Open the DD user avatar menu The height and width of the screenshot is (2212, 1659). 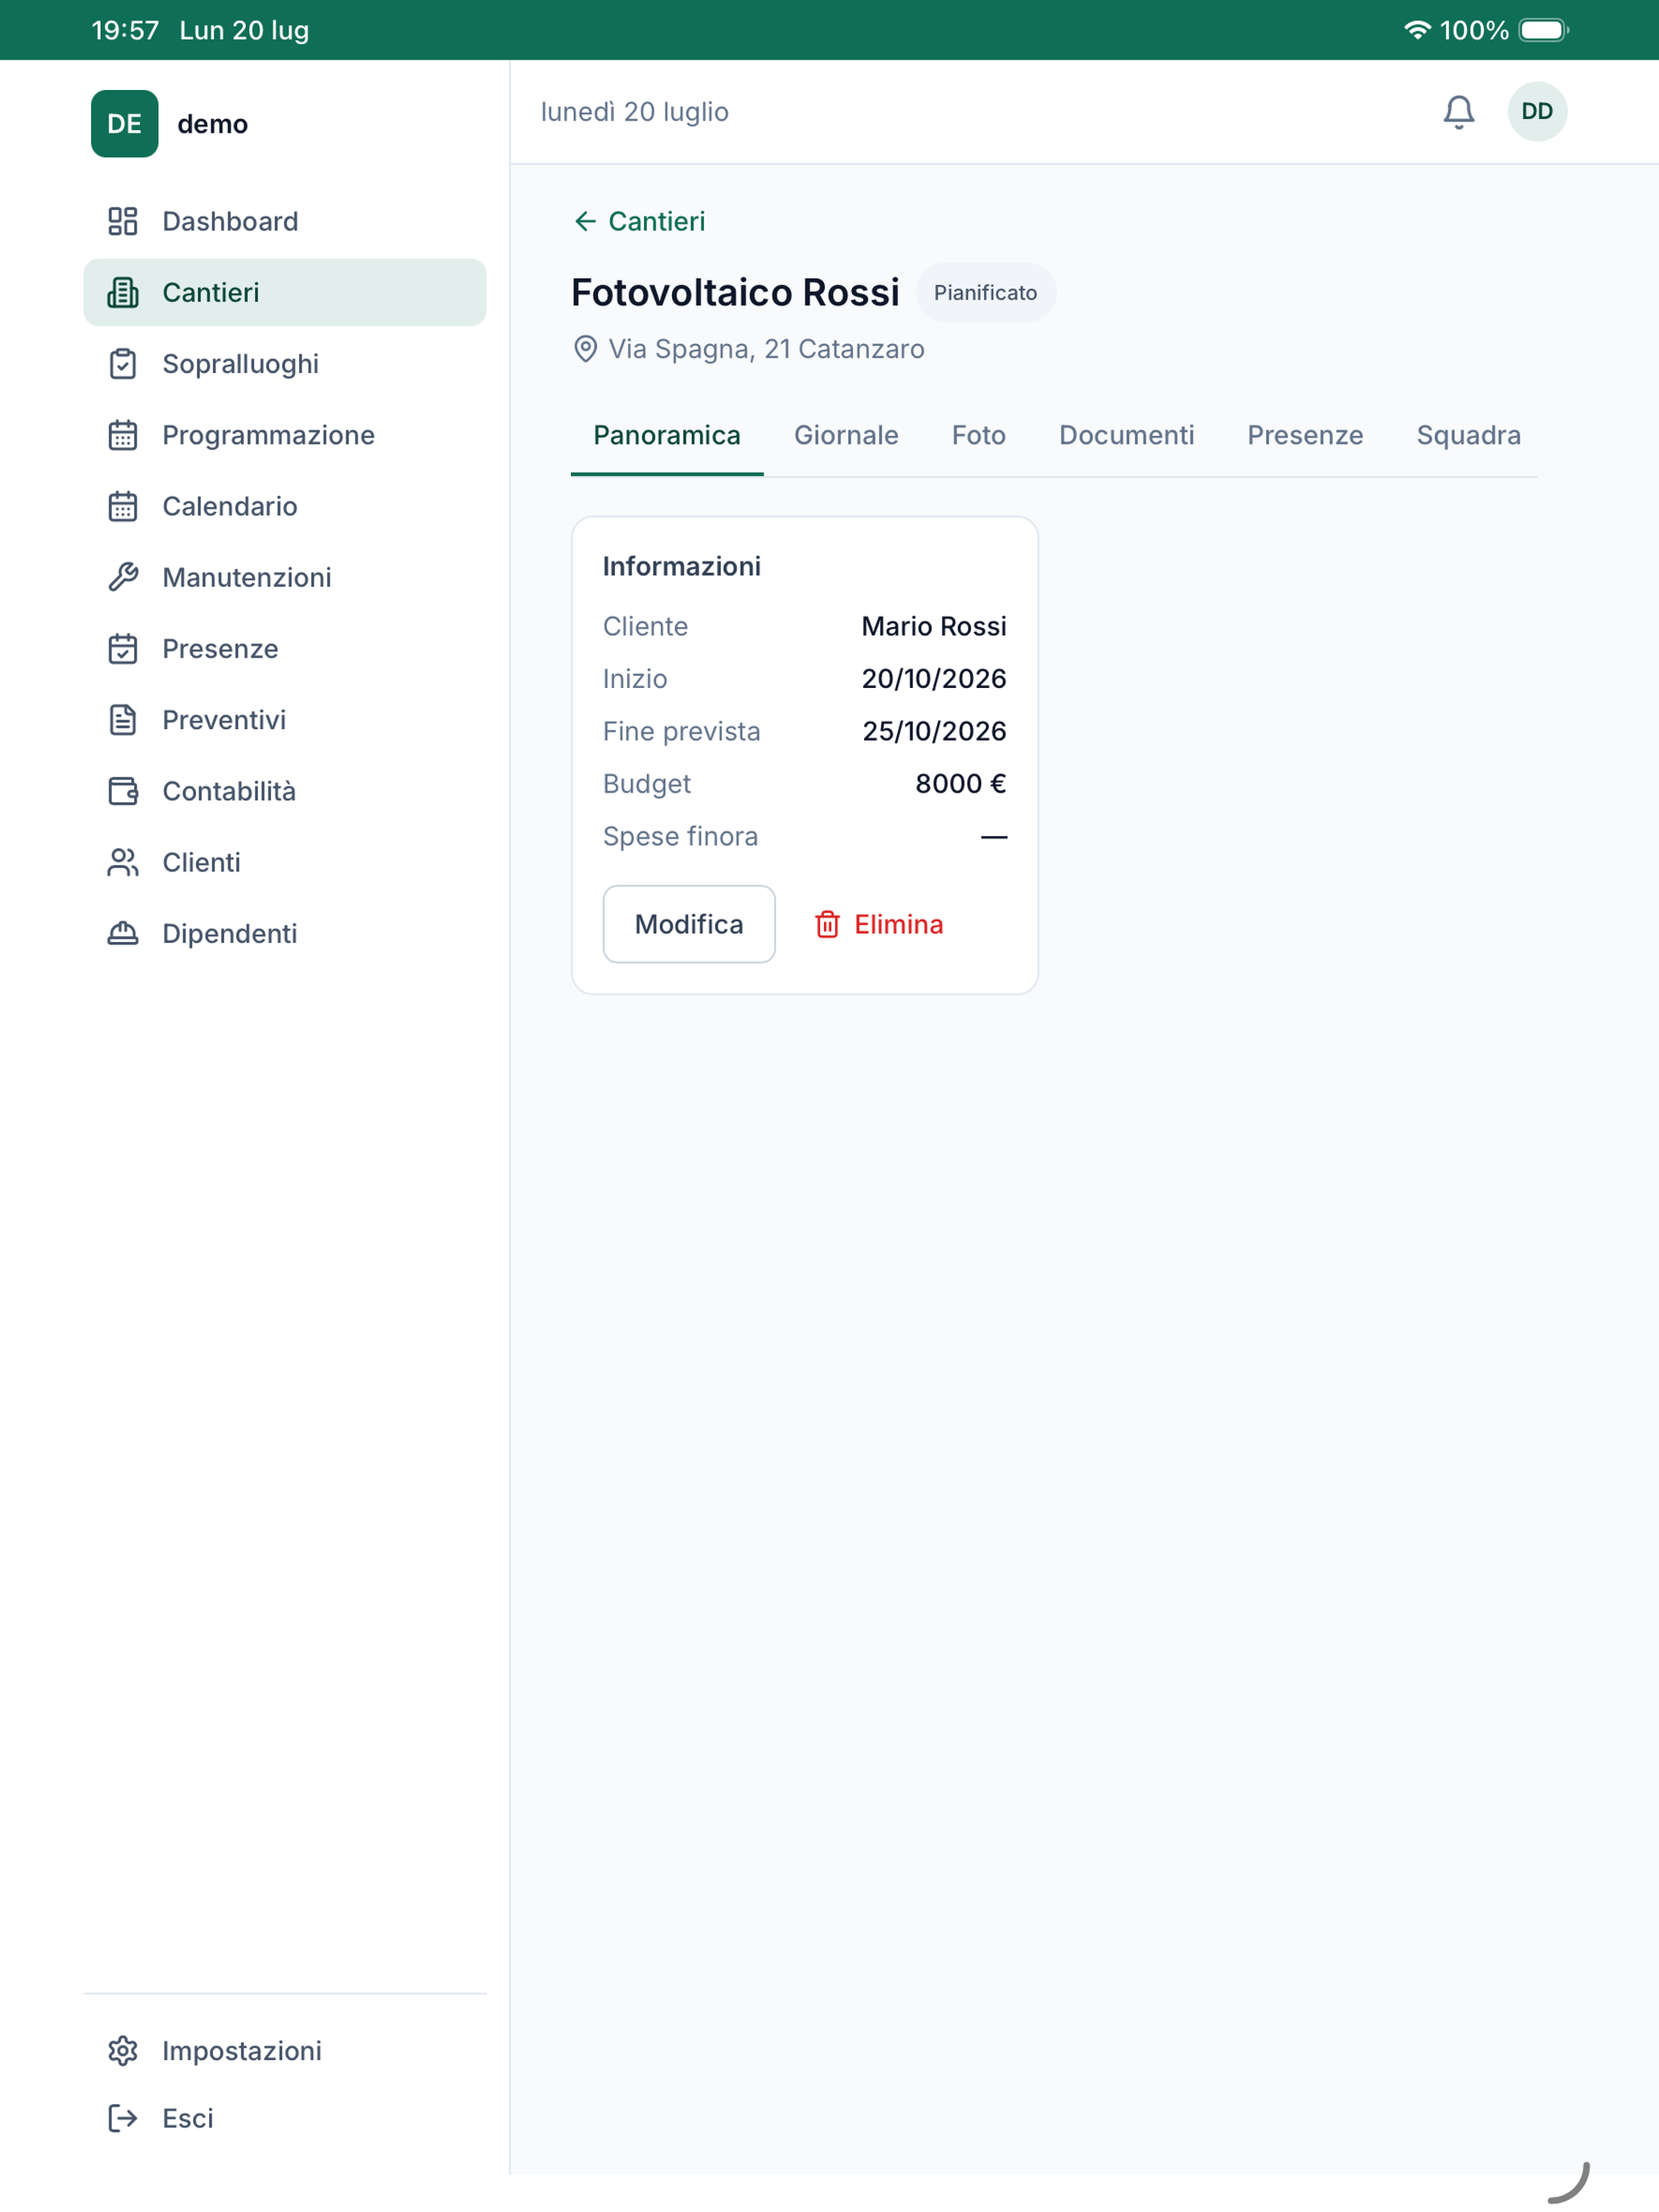tap(1537, 111)
